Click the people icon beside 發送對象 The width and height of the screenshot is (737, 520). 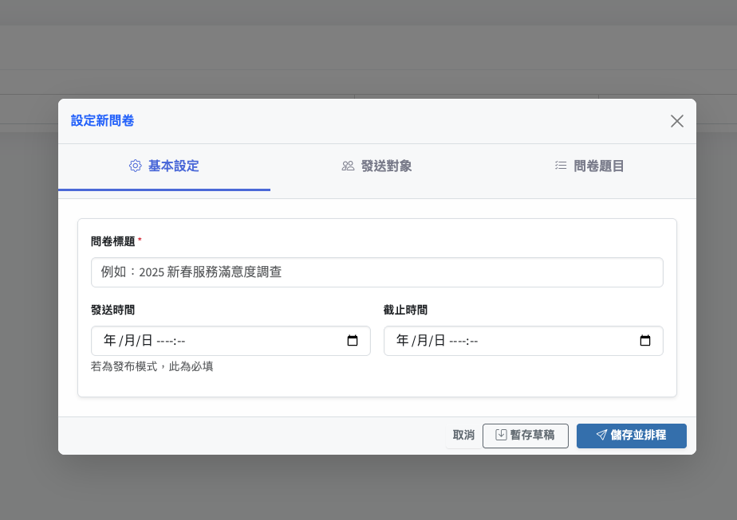point(348,166)
